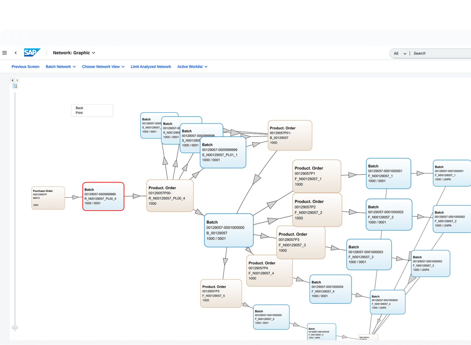
Task: Click the zoom slider handle at bottom
Action: point(15,327)
